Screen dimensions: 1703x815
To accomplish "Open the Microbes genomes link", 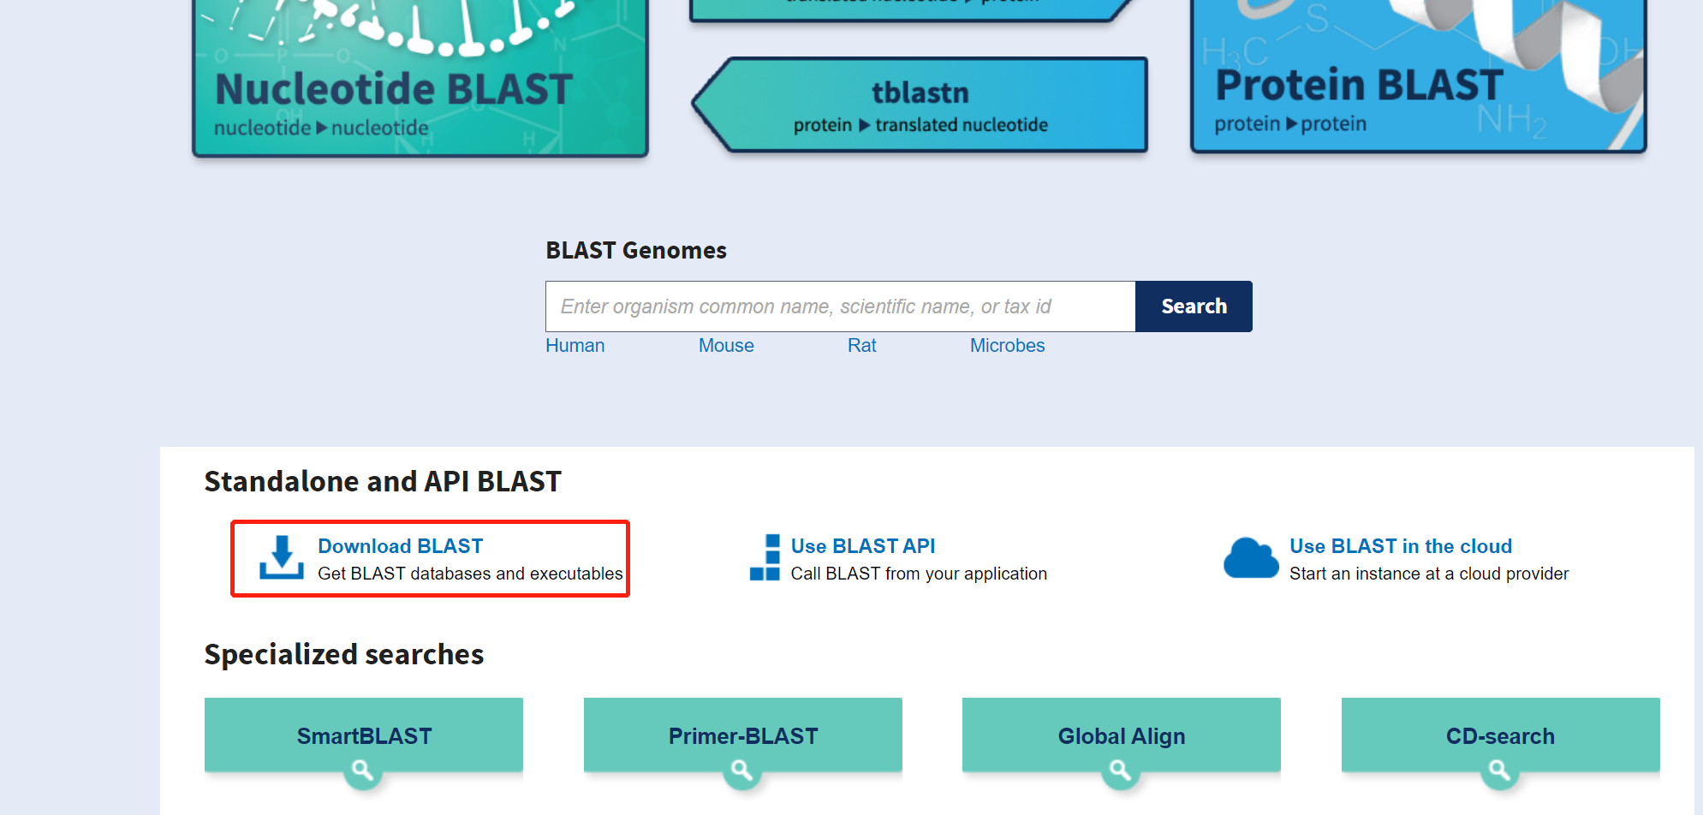I will click(x=1007, y=345).
